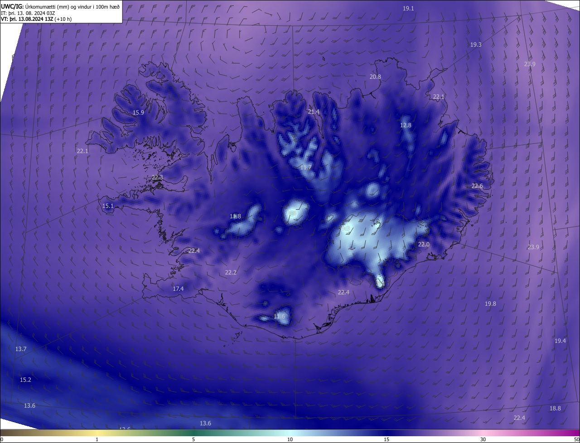Click the 21.4 value label
This screenshot has height=443, width=580.
[314, 112]
